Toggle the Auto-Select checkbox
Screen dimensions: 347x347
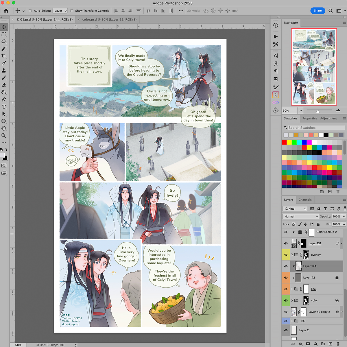point(30,11)
